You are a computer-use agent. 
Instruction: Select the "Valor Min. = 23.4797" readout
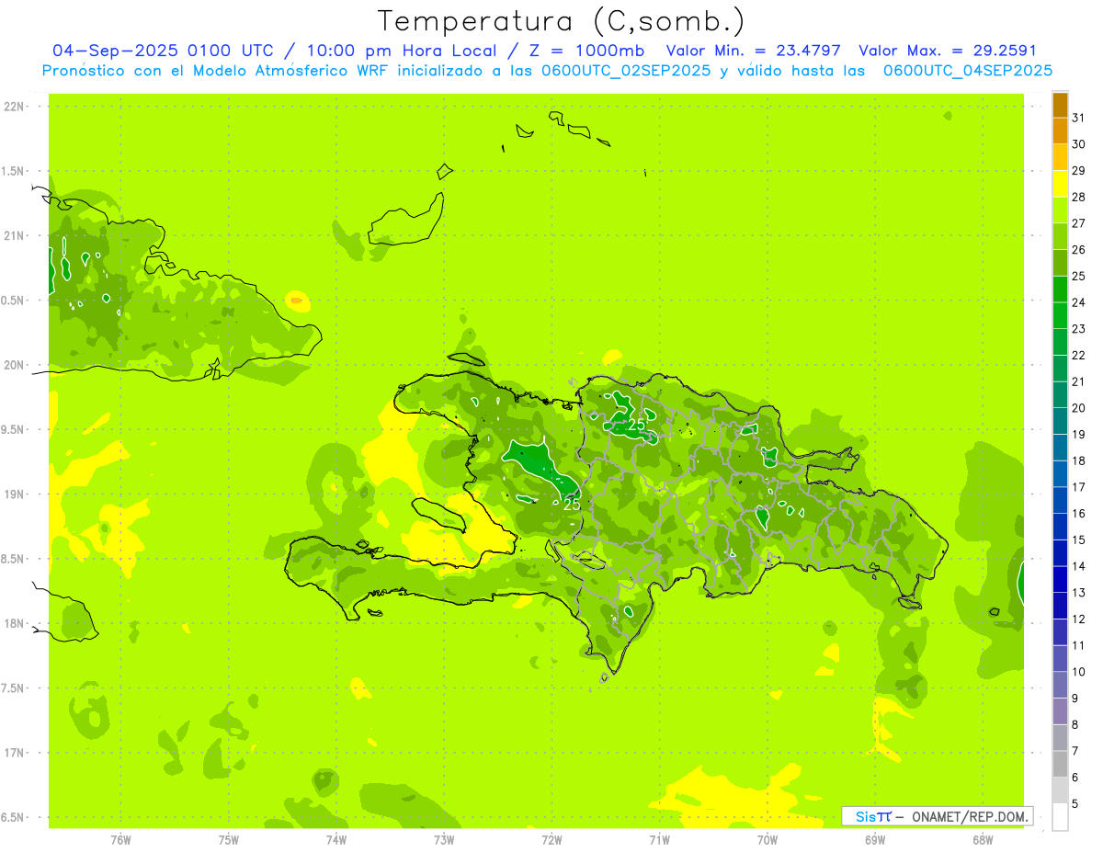(754, 51)
